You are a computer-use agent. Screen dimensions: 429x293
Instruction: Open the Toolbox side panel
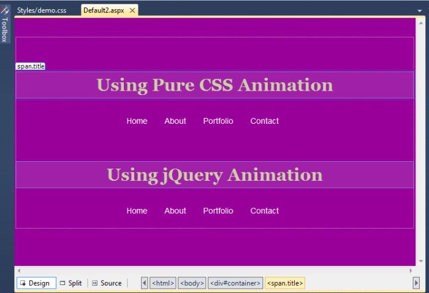[x=5, y=24]
